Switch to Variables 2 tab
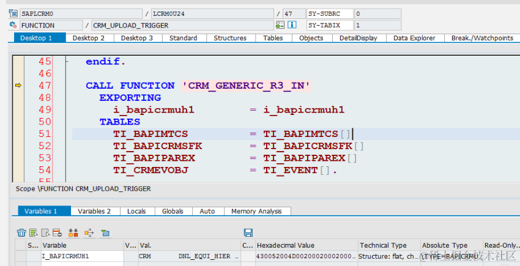This screenshot has width=520, height=266. [94, 211]
